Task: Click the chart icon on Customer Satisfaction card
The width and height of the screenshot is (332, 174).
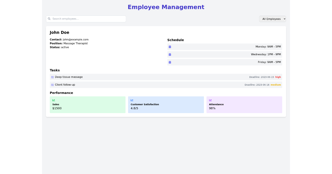Action: 132,100
